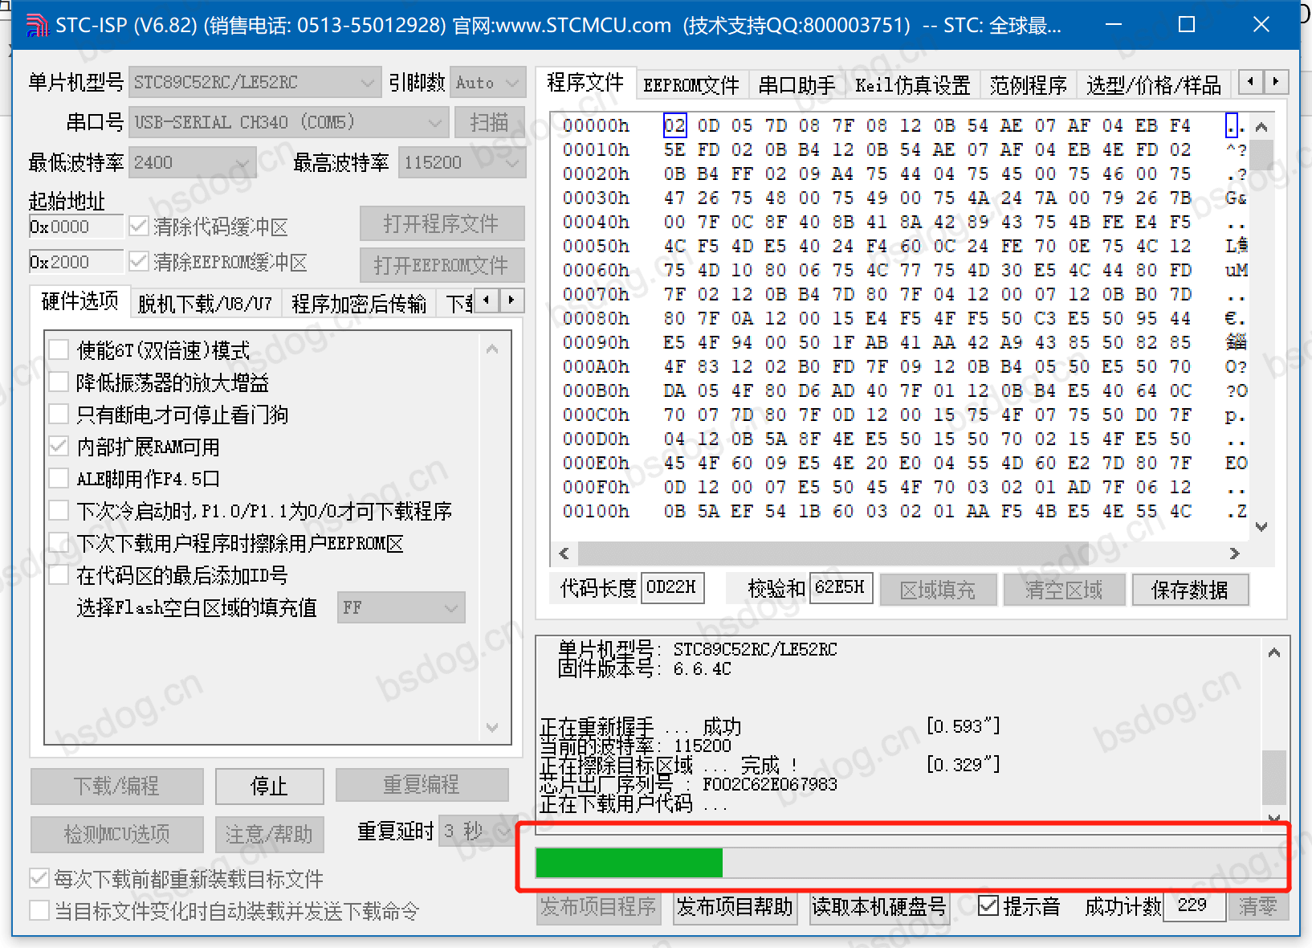This screenshot has height=948, width=1312.
Task: Open Flash fill value FF dropdown
Action: 401,607
